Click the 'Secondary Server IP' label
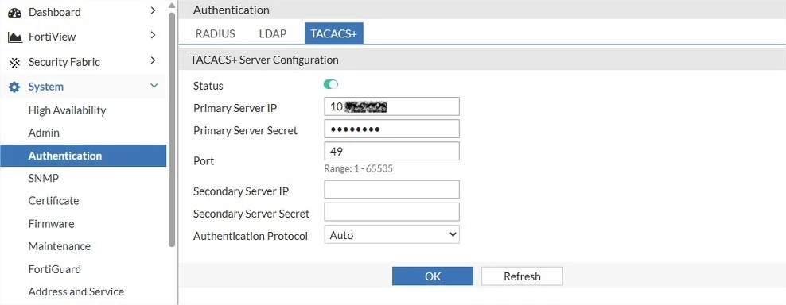The height and width of the screenshot is (305, 786). tap(241, 191)
